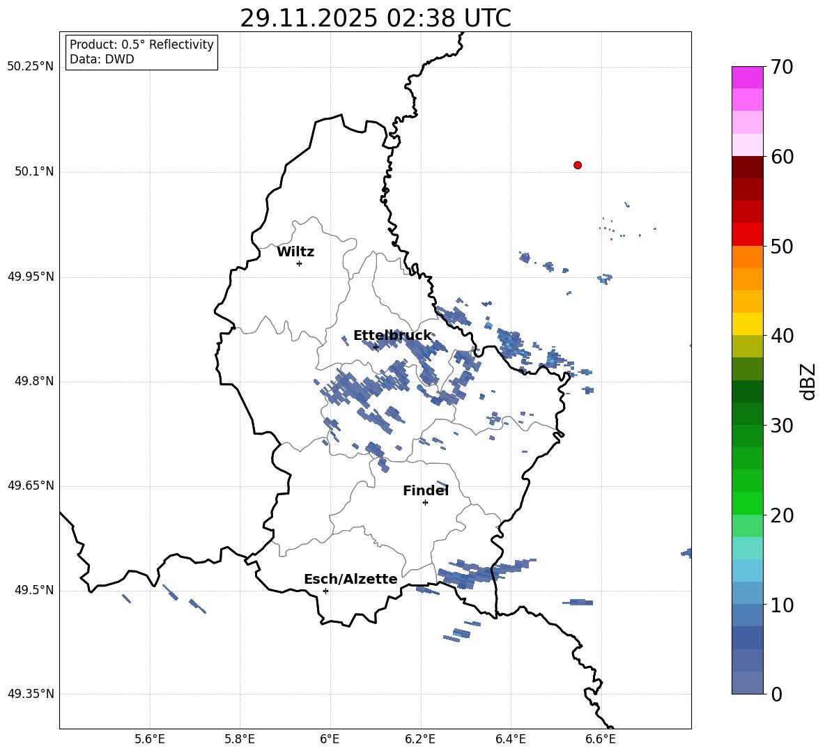Click the Ettelbruck city label
Image resolution: width=825 pixels, height=753 pixels.
392,336
